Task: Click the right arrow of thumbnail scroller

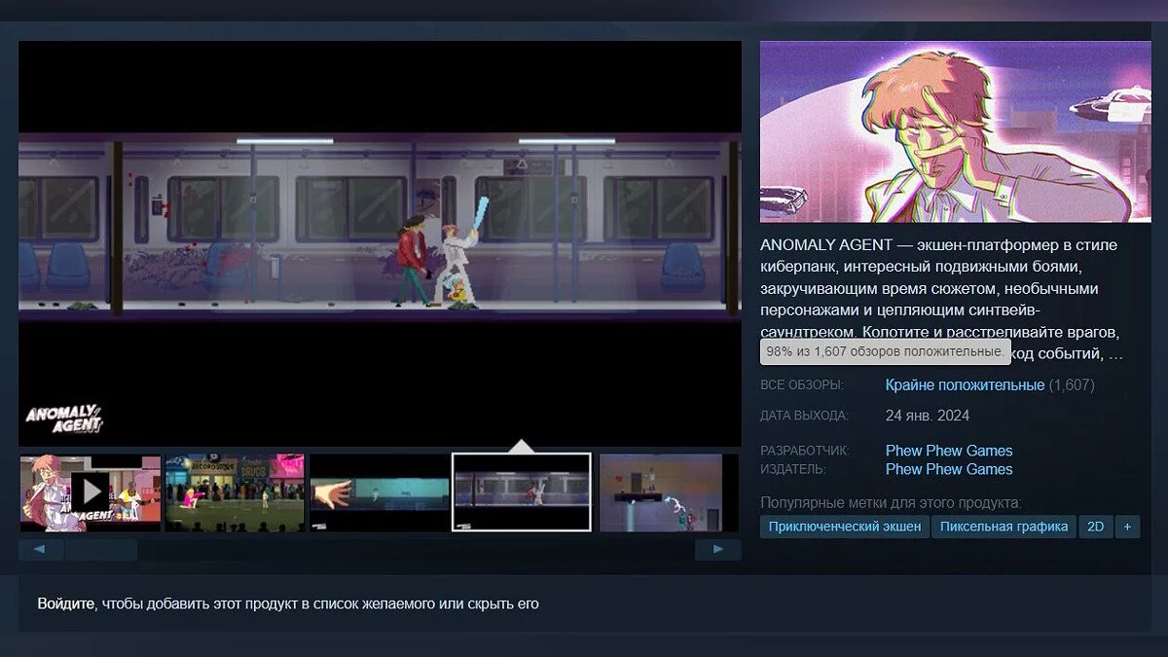Action: coord(718,550)
